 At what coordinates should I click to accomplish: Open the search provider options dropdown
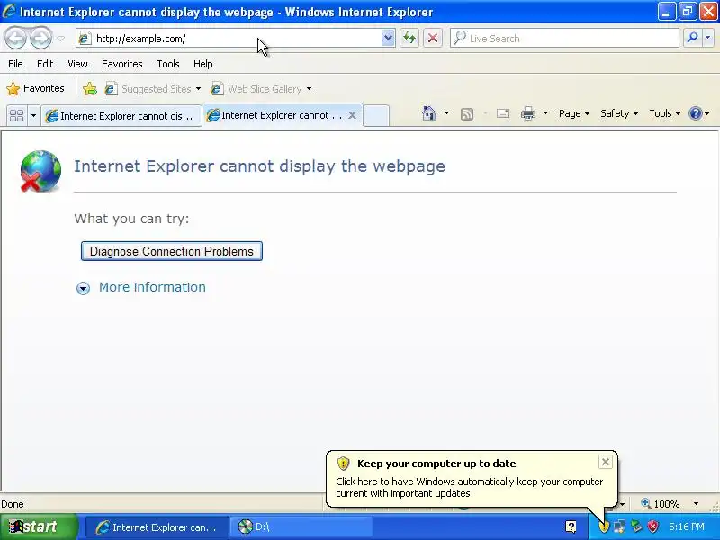pos(708,39)
